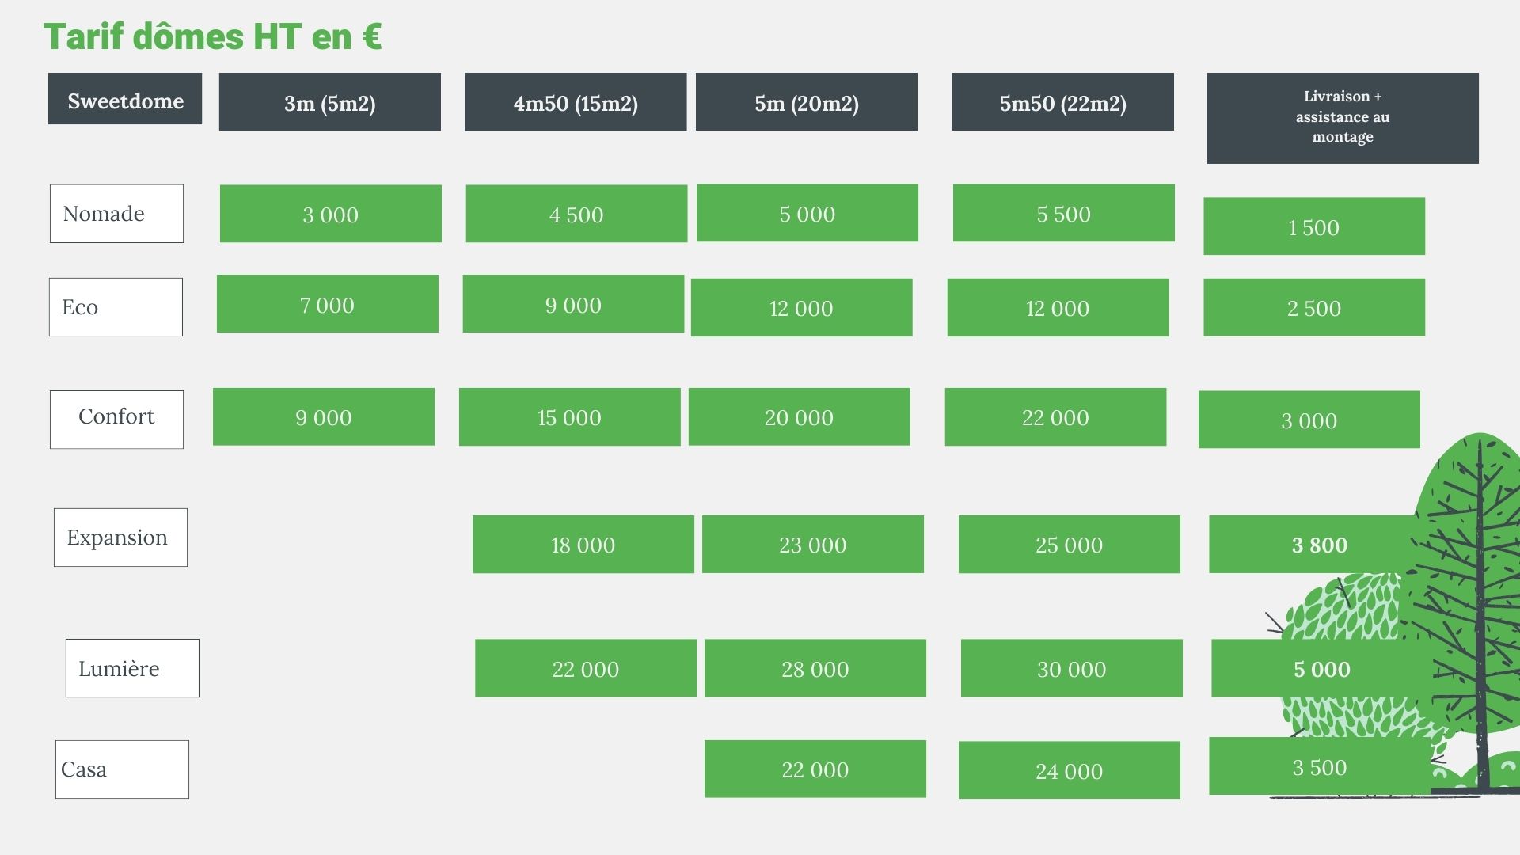Viewport: 1520px width, 855px height.
Task: Click the Casa row label
Action: (x=122, y=769)
